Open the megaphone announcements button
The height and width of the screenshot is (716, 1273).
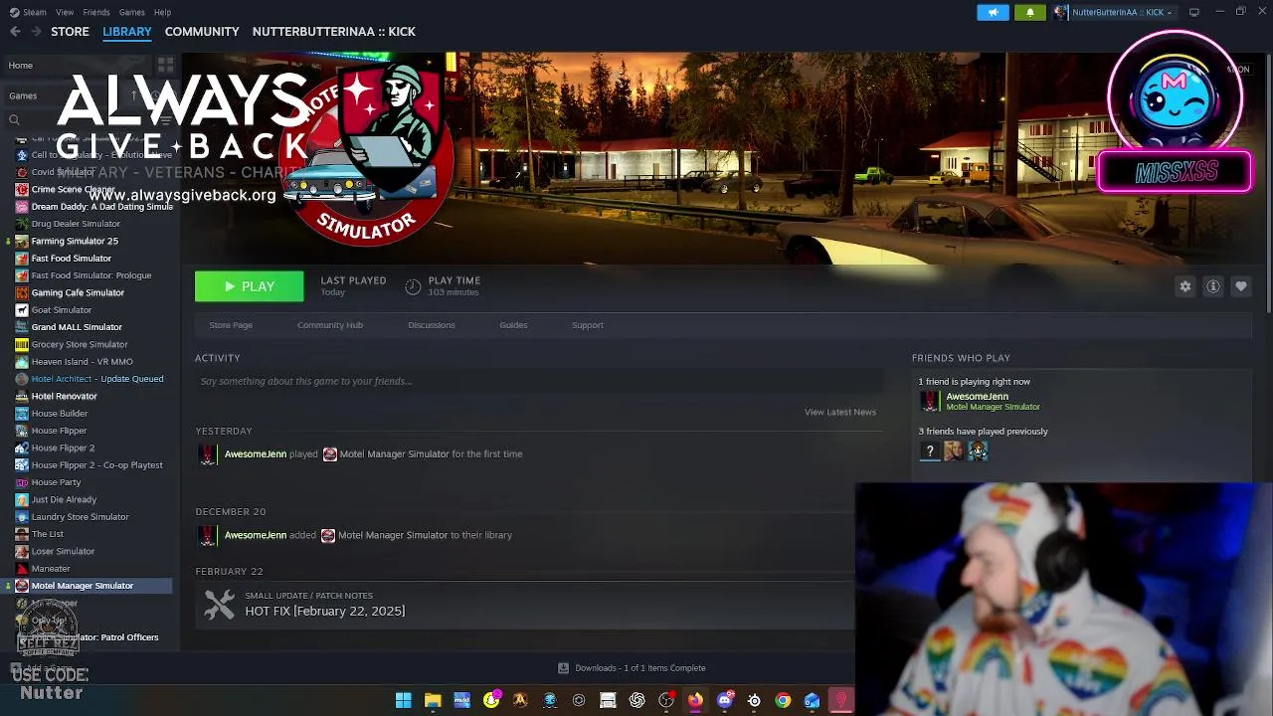coord(993,12)
